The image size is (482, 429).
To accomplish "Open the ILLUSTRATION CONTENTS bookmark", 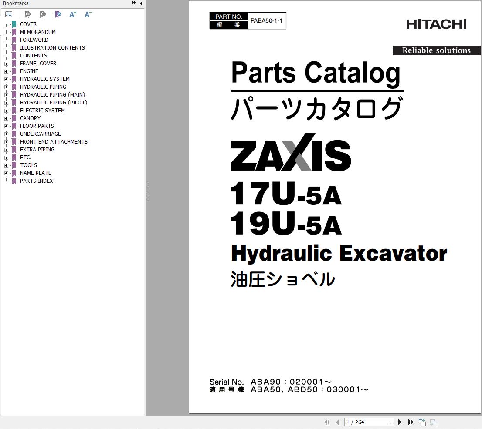I will [52, 47].
